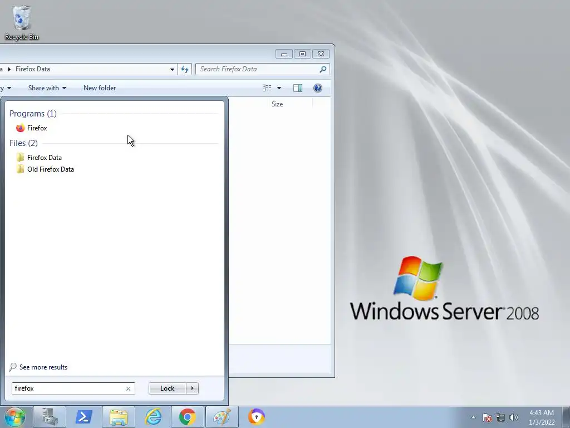The width and height of the screenshot is (570, 428).
Task: Click New folder in Explorer toolbar
Action: (x=100, y=88)
